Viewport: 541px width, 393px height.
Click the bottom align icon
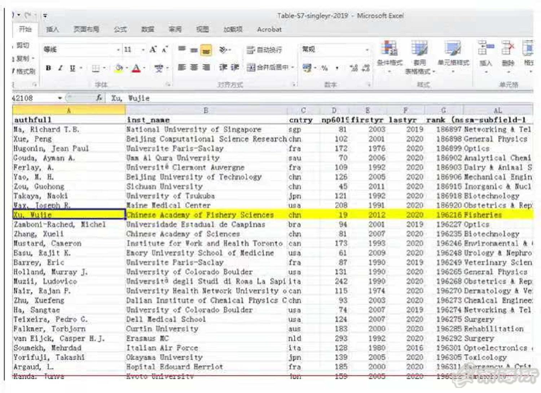(x=206, y=50)
